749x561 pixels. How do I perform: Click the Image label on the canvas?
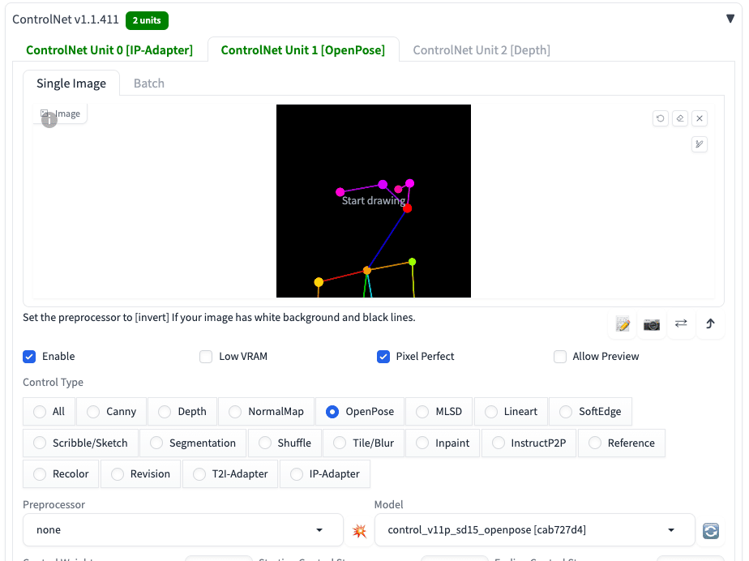pos(67,113)
